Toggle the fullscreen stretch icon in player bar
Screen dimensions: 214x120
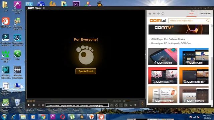point(116,105)
